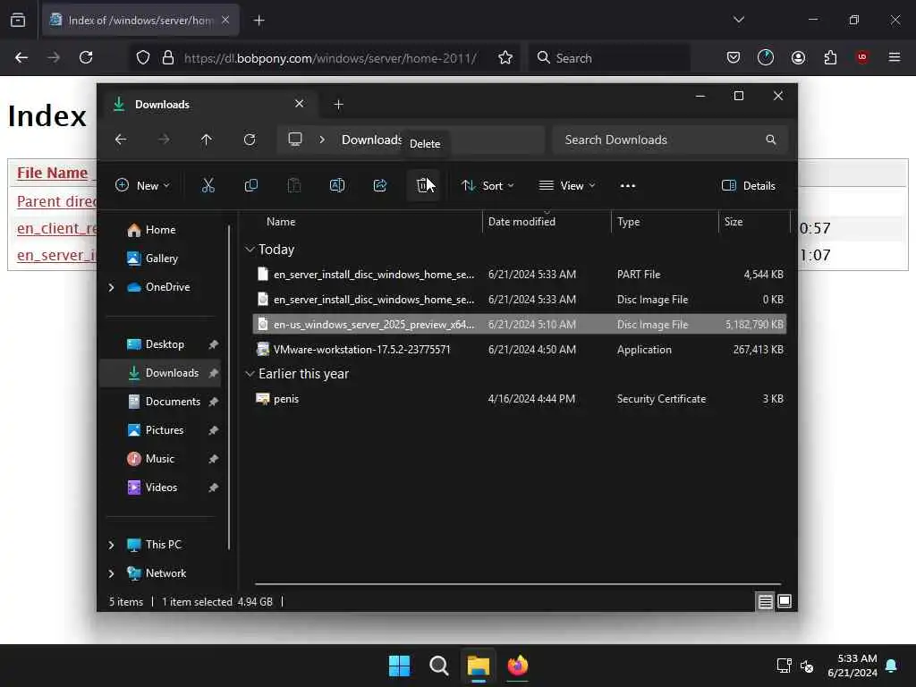This screenshot has width=916, height=687.
Task: Open the Sort dropdown menu
Action: pos(488,186)
